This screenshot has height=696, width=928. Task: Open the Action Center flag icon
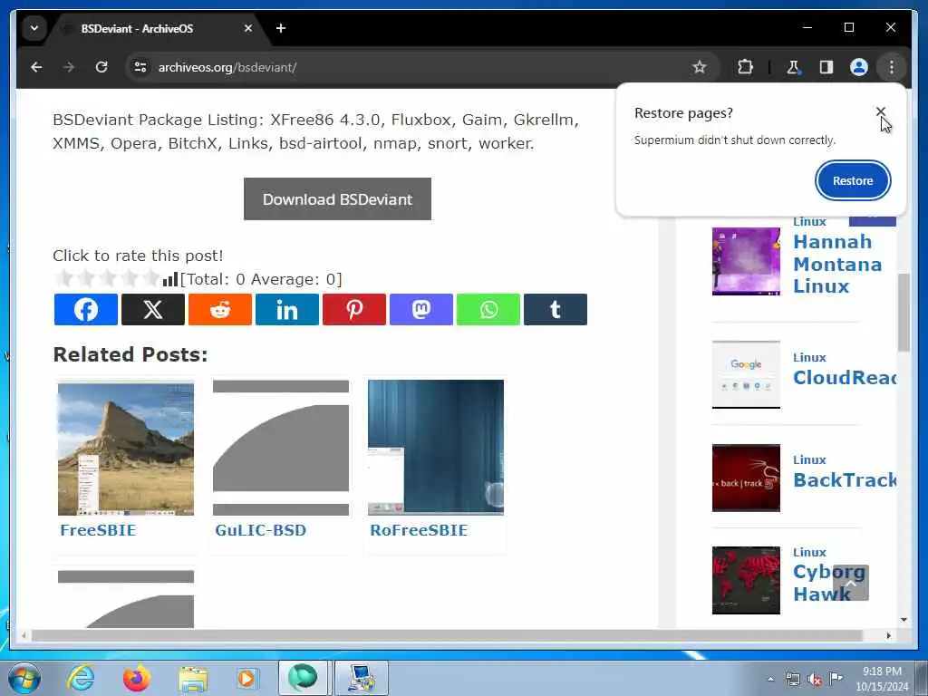(x=836, y=678)
